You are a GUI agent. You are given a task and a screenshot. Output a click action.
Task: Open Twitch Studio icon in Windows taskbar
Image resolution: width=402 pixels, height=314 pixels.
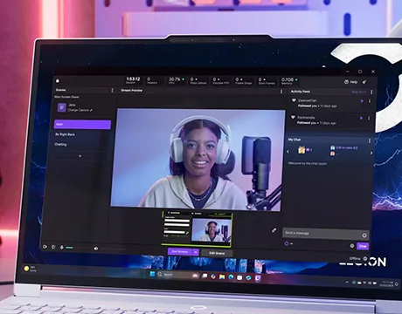point(258,278)
